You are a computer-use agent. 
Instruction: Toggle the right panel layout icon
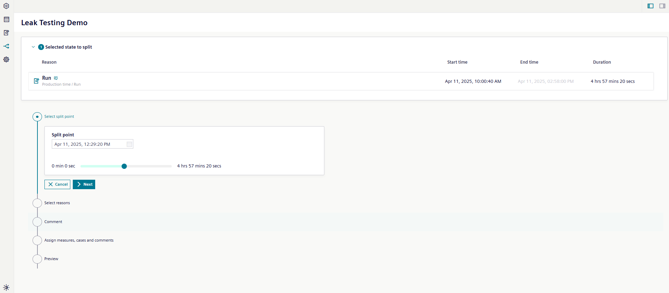click(662, 6)
